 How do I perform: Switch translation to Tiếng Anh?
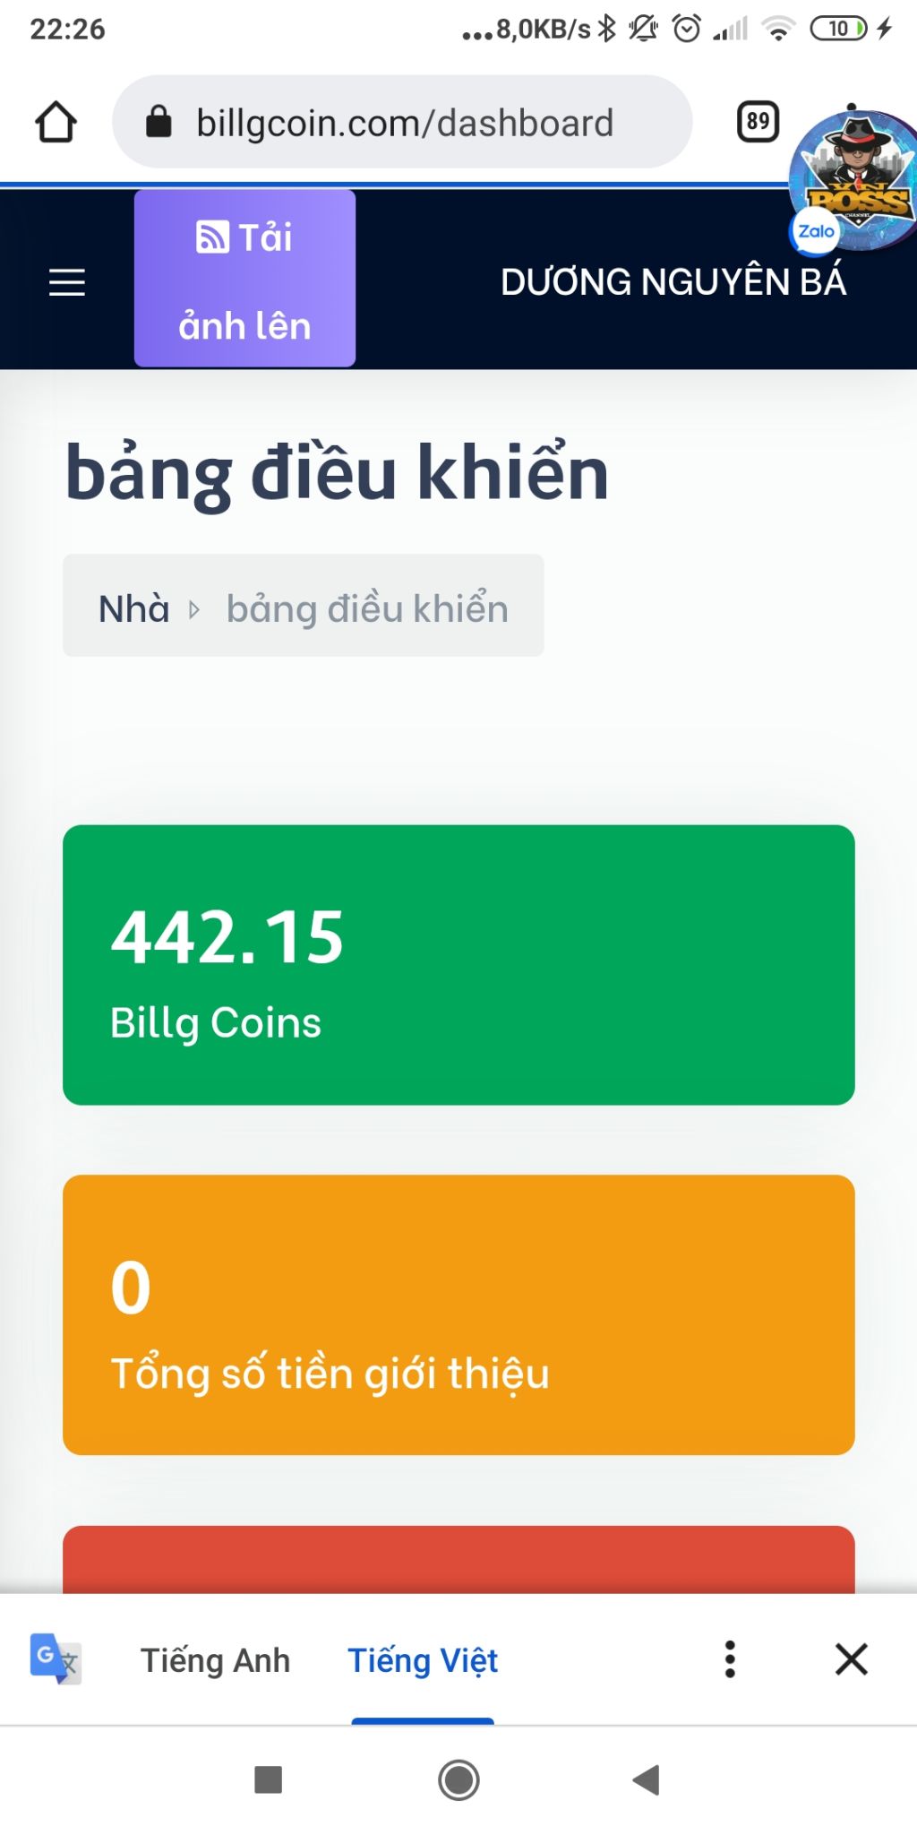click(215, 1660)
